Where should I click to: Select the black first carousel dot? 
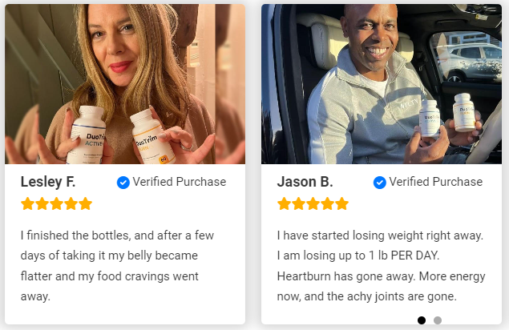point(422,320)
